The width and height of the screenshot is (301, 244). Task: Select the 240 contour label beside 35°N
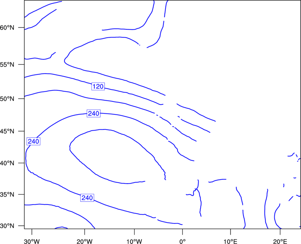(87, 198)
